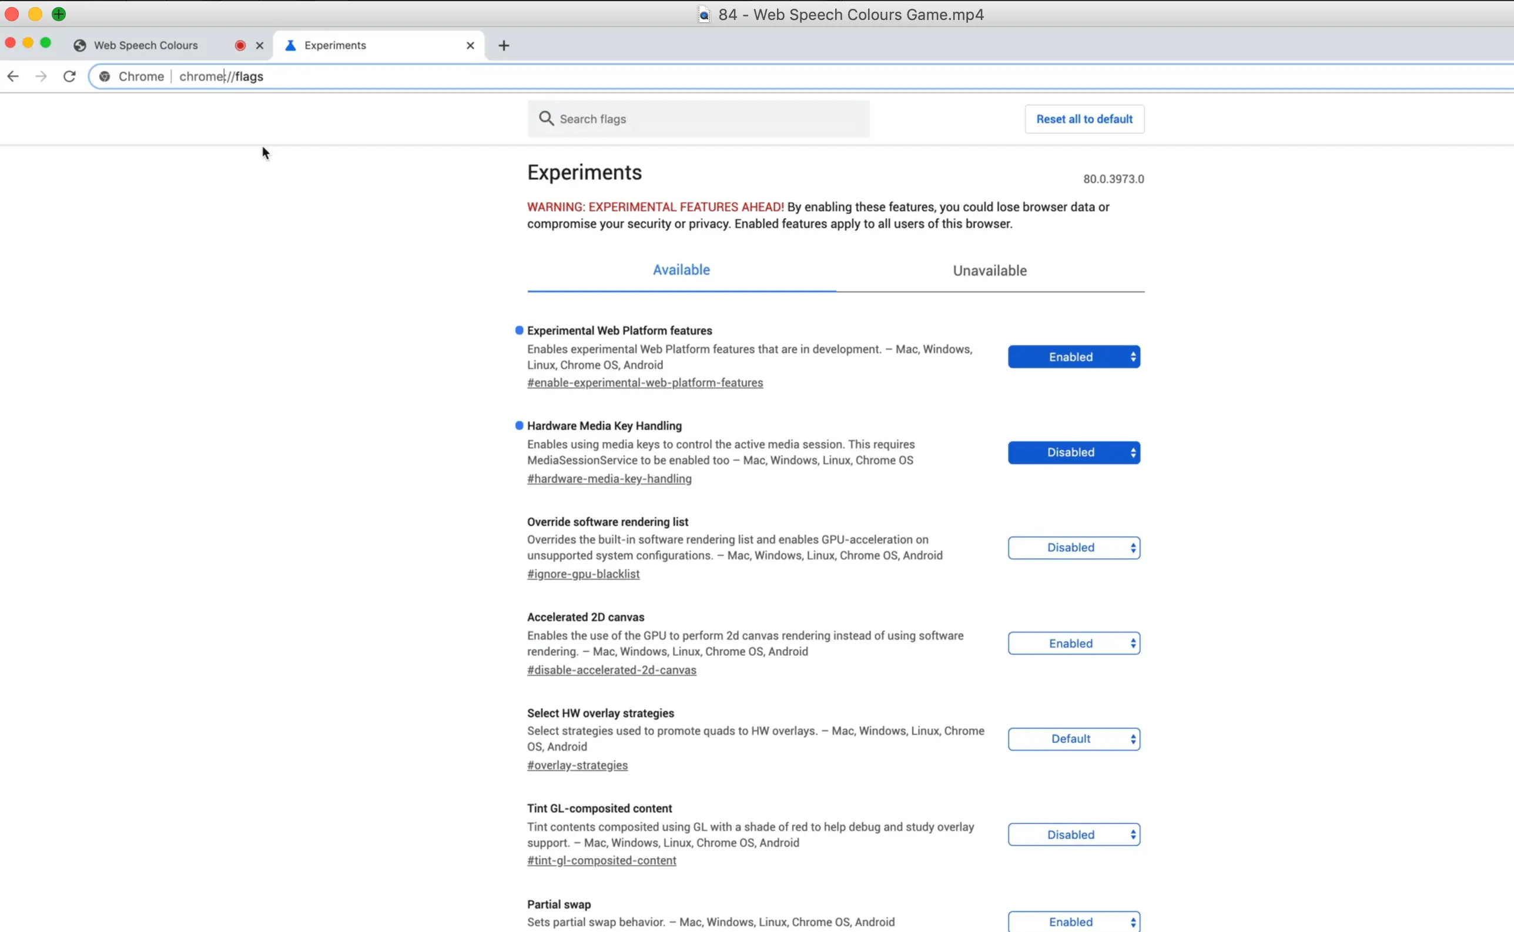Viewport: 1514px width, 932px height.
Task: Click the search magnifier icon
Action: pyautogui.click(x=546, y=118)
